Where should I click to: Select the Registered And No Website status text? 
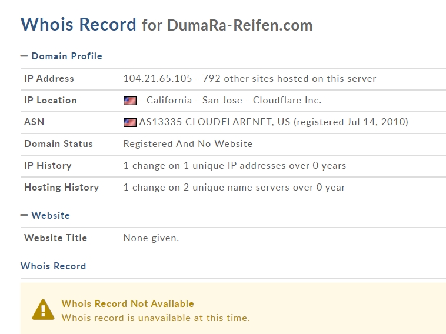point(188,144)
